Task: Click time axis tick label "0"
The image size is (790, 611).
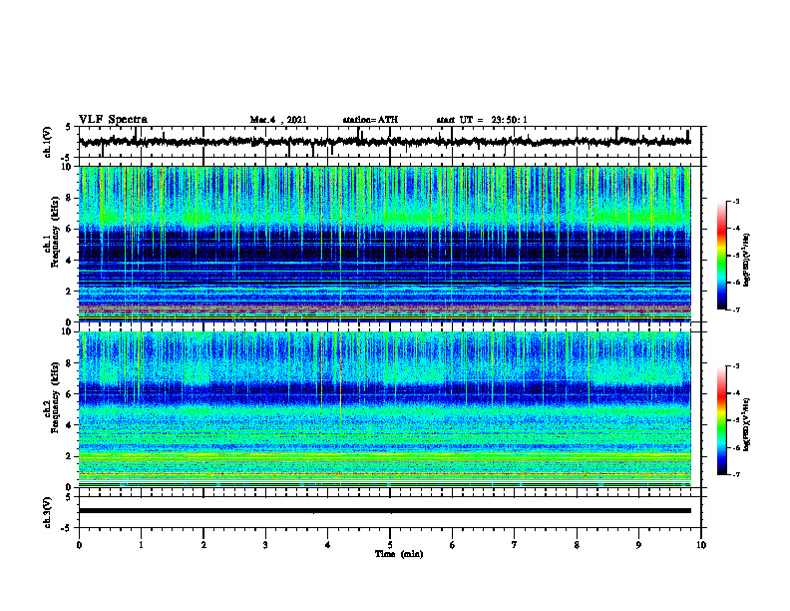Action: [79, 545]
